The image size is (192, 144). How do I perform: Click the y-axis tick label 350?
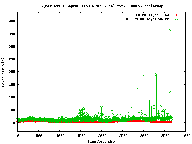pyautogui.click(x=12, y=34)
